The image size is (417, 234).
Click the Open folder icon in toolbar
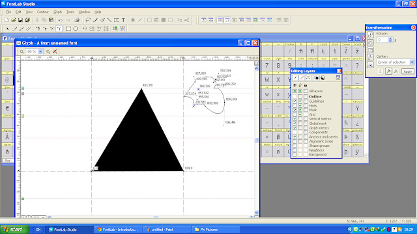tap(13, 20)
